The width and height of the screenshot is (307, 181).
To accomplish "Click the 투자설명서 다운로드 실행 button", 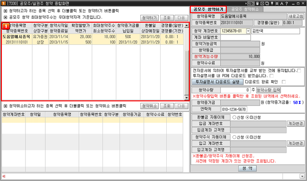I will 217,82.
